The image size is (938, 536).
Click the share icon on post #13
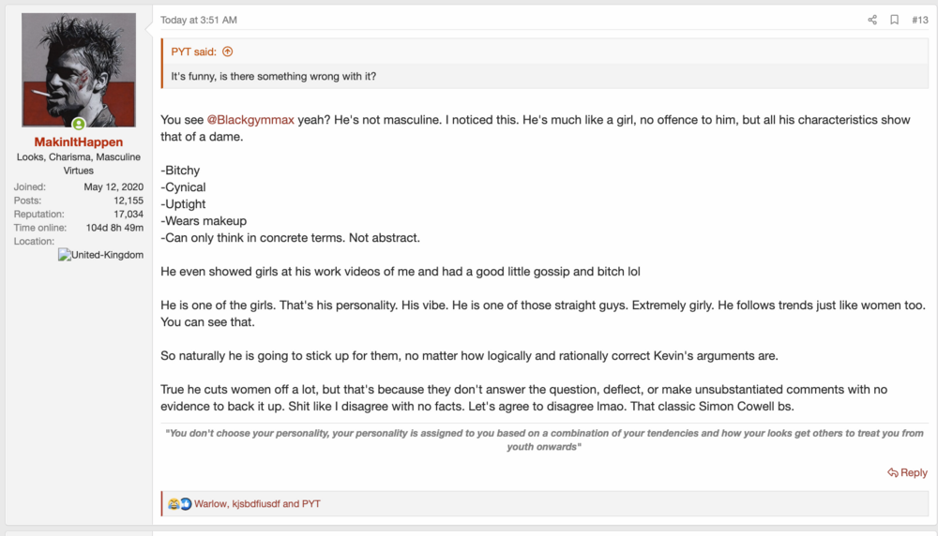pos(872,20)
